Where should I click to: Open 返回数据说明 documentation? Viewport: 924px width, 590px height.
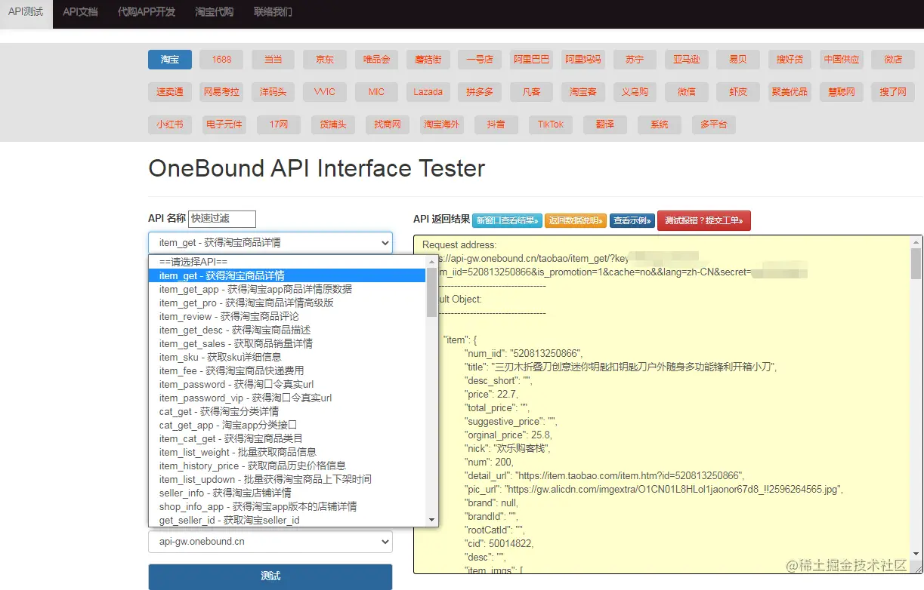pos(576,220)
